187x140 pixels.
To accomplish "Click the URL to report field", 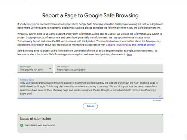I will (109, 68).
